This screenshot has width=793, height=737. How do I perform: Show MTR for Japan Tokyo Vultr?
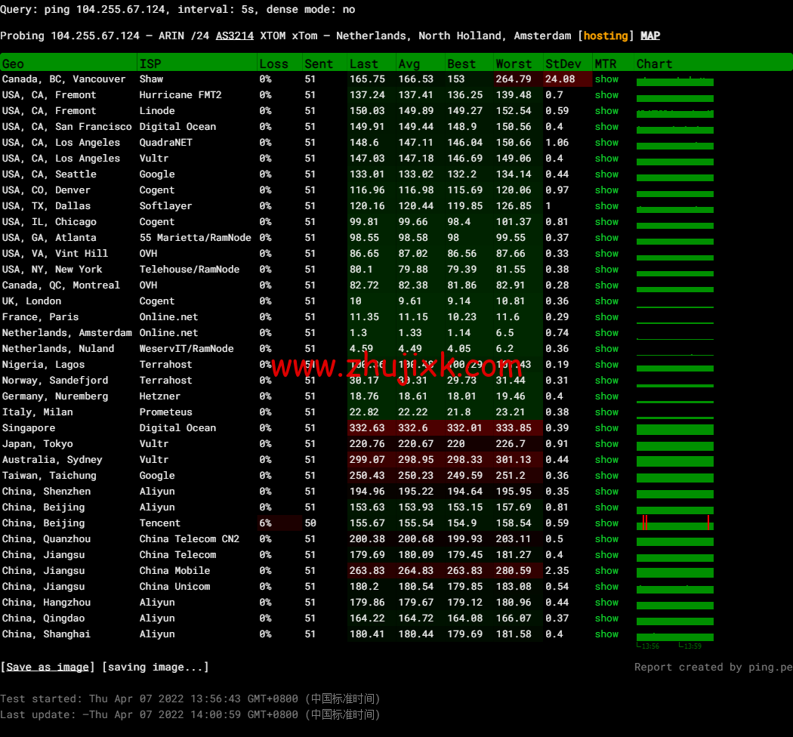(x=606, y=444)
